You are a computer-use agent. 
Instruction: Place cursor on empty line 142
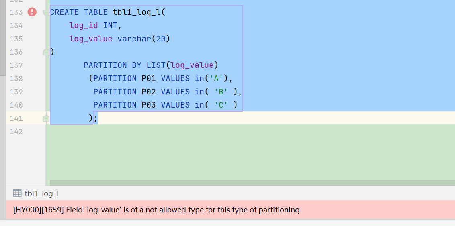pos(250,132)
